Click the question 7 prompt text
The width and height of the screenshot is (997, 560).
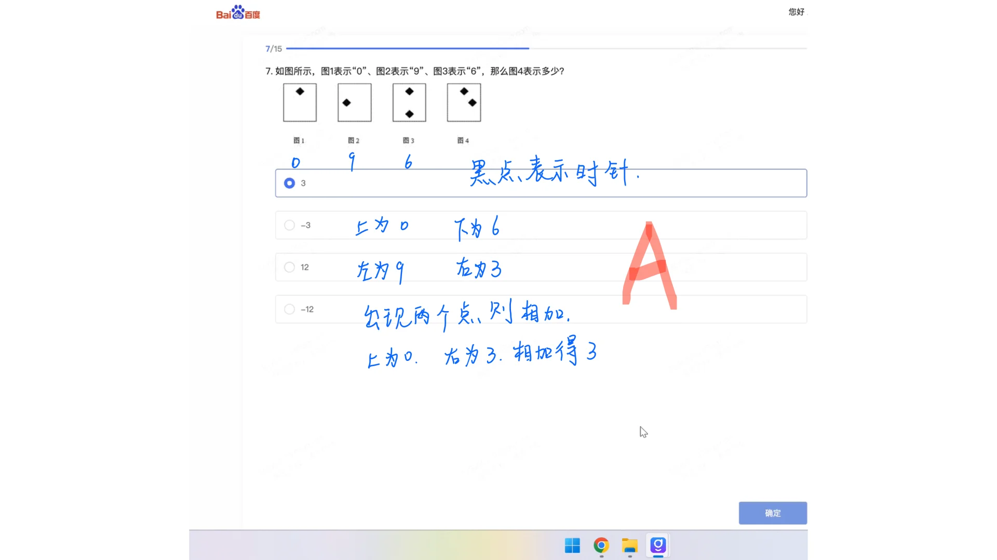(x=414, y=71)
